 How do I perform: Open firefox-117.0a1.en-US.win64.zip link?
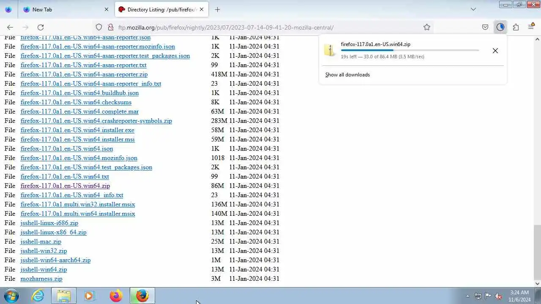65,186
